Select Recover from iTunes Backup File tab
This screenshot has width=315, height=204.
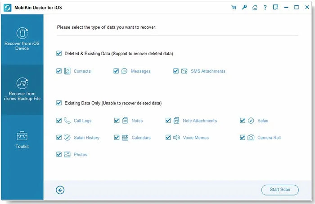[x=22, y=89]
